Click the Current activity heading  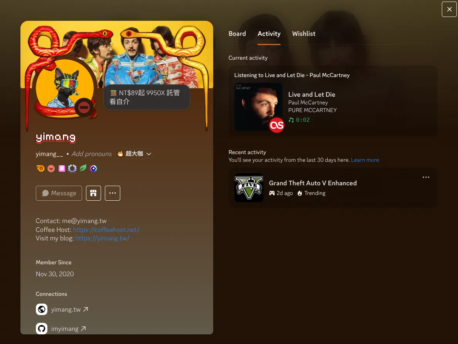[x=248, y=58]
